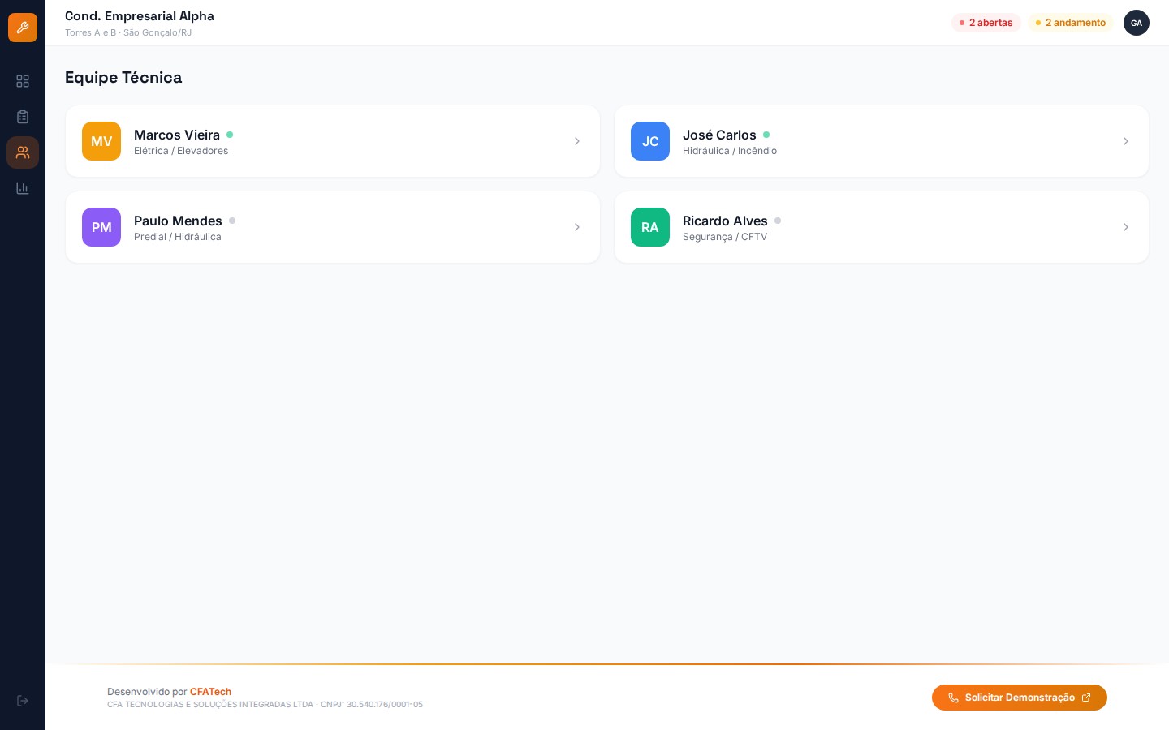
Task: Open the clipboard work orders icon
Action: (23, 117)
